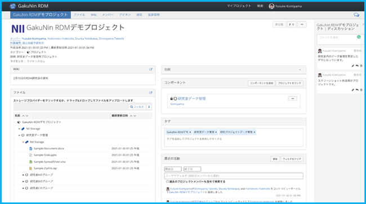Image resolution: width=366 pixels, height=204 pixels.
Task: Click the end date filter field
Action: 192,169
